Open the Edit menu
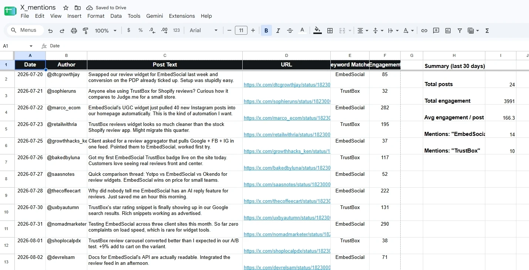The image size is (529, 270). point(40,16)
